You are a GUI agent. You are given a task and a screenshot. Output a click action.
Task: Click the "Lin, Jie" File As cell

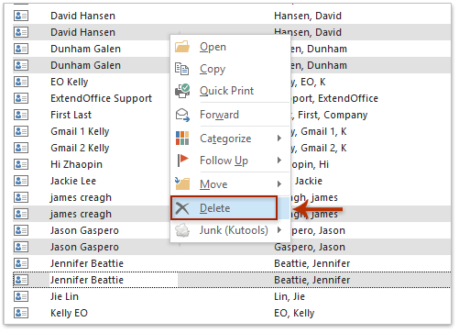point(290,296)
